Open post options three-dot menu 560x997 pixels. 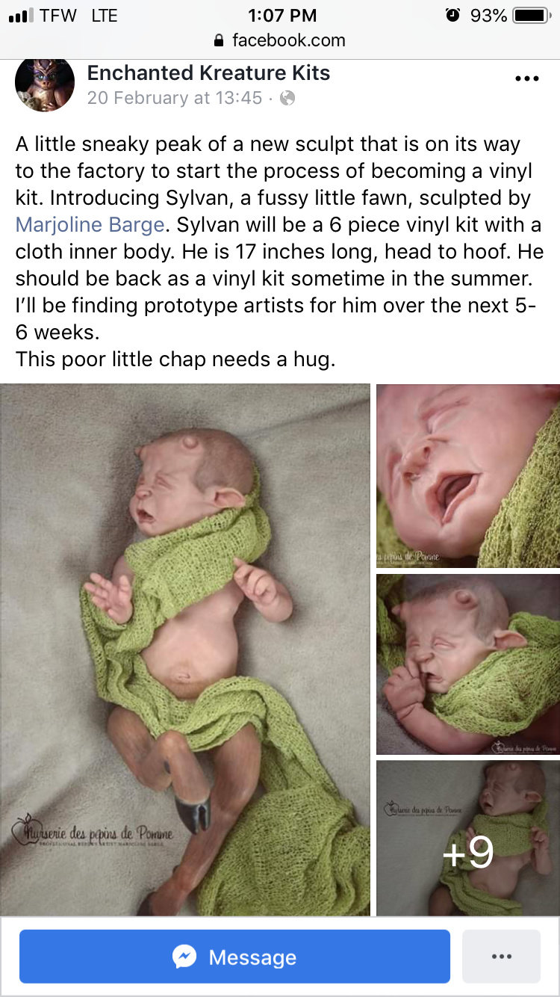click(x=526, y=79)
